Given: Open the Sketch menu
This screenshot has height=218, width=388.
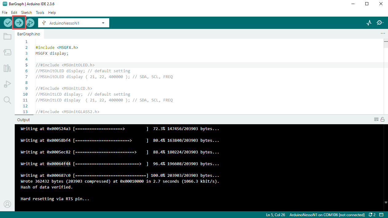Looking at the screenshot, I should pyautogui.click(x=26, y=13).
